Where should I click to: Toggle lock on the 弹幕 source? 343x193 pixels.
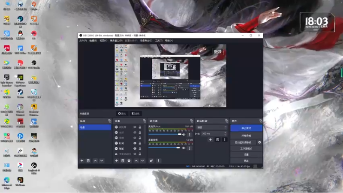tap(140, 148)
